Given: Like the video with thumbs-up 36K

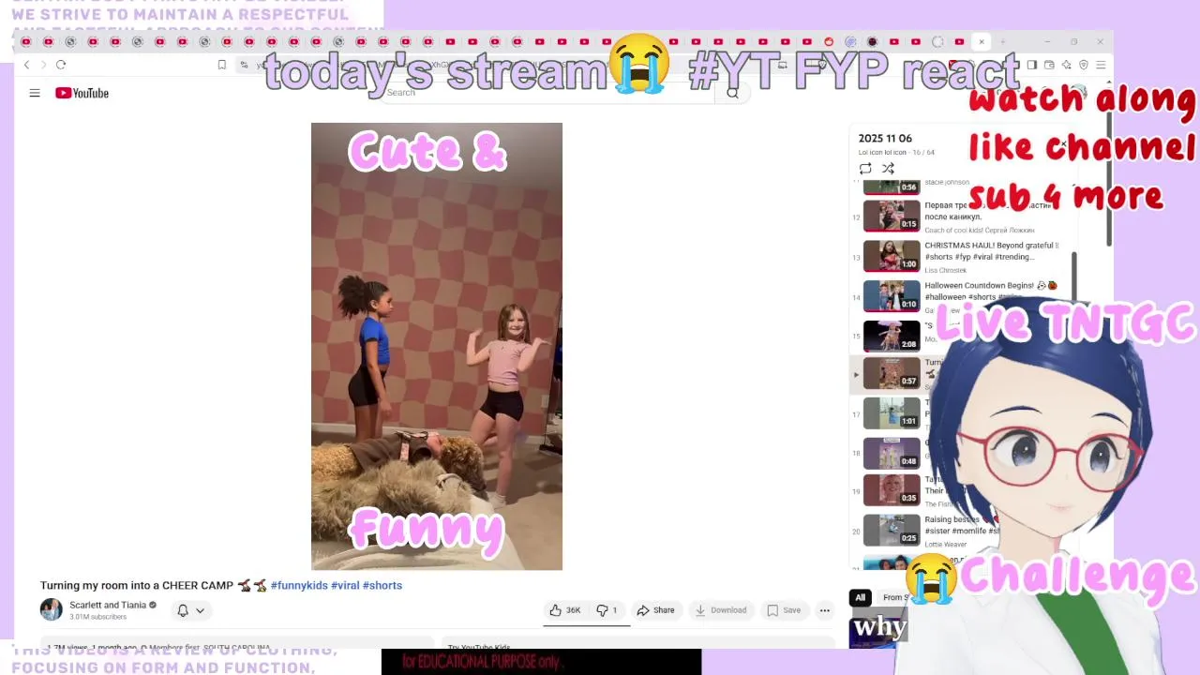Looking at the screenshot, I should coord(565,610).
